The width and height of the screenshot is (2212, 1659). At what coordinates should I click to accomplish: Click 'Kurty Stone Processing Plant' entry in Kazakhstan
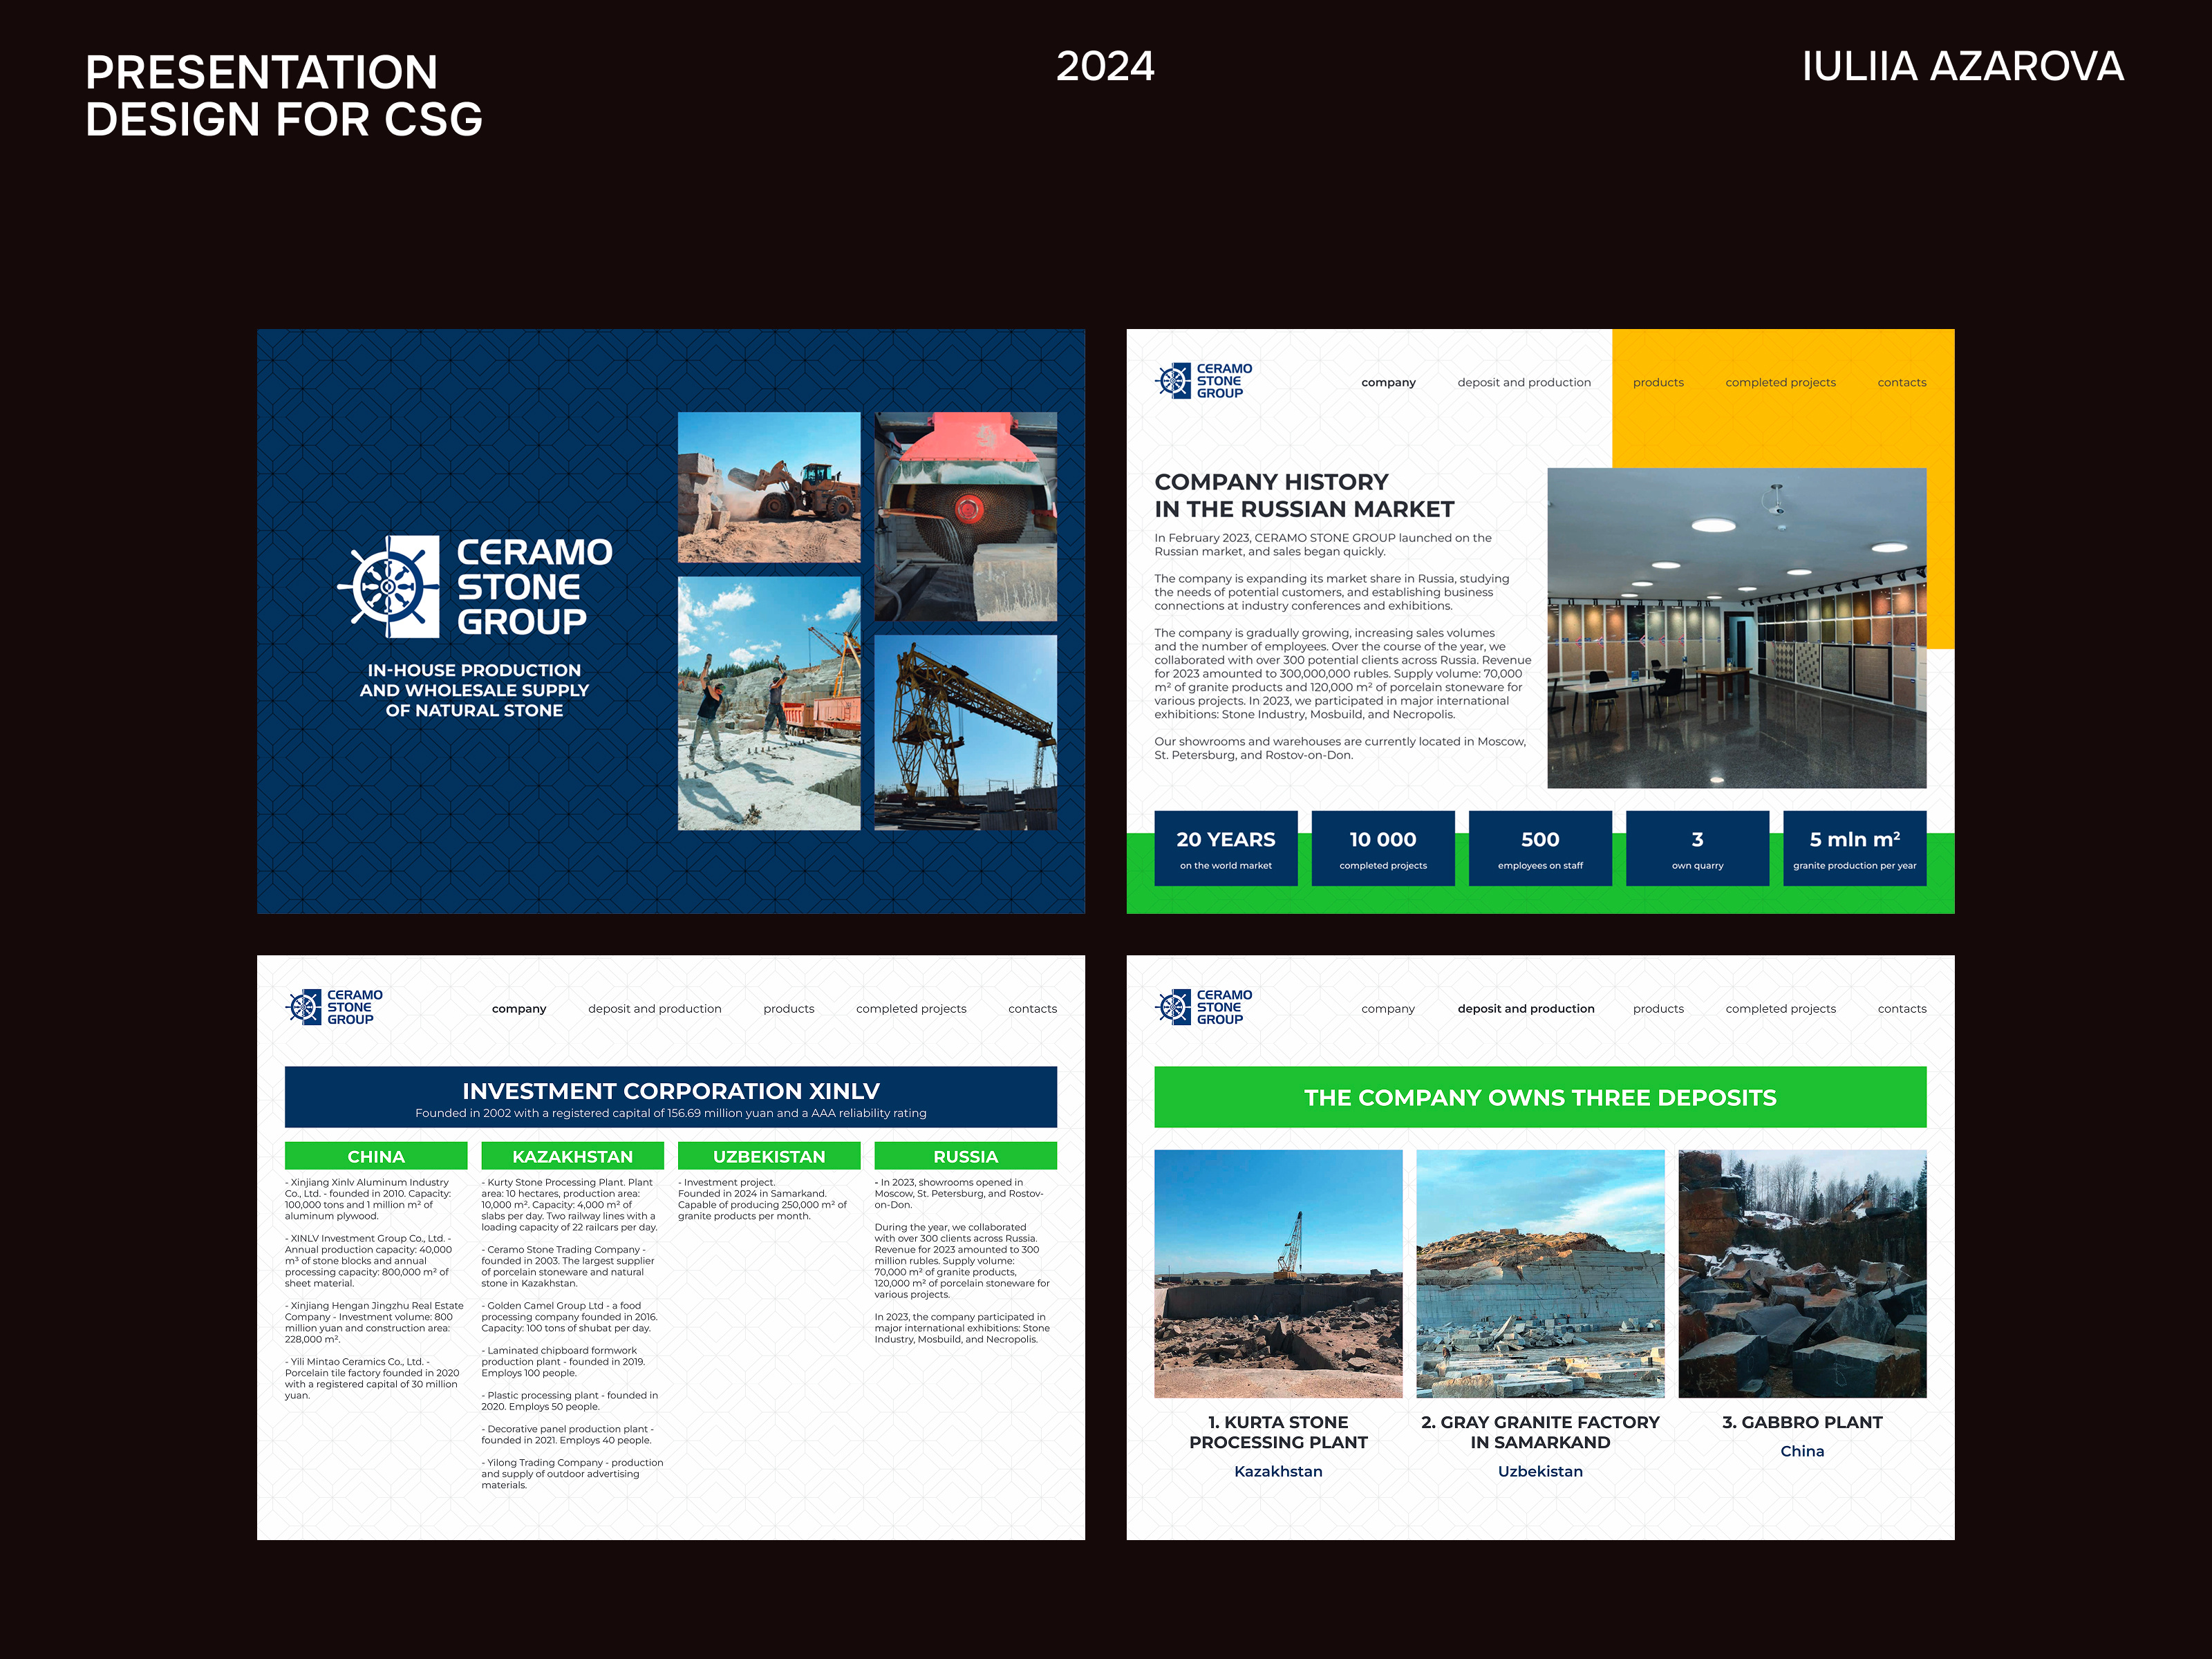[x=569, y=1205]
